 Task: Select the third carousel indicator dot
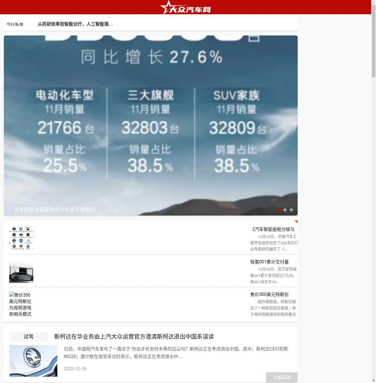291,210
